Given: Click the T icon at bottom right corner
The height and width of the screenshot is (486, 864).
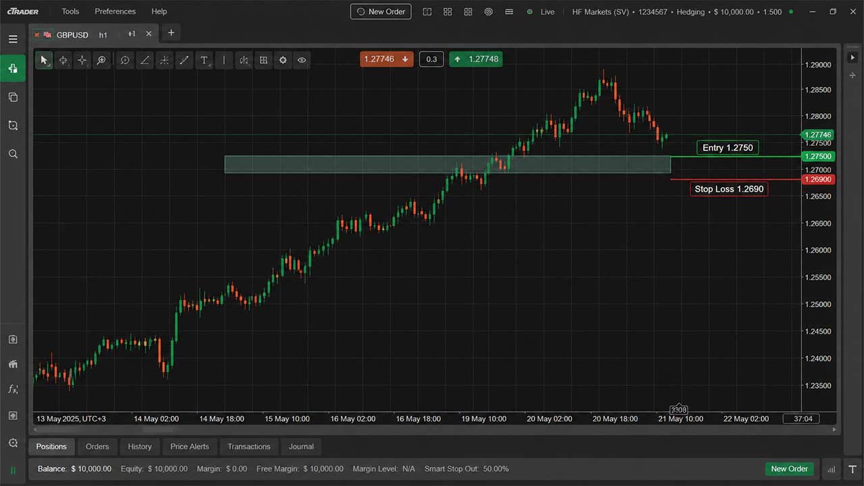Looking at the screenshot, I should (852, 469).
